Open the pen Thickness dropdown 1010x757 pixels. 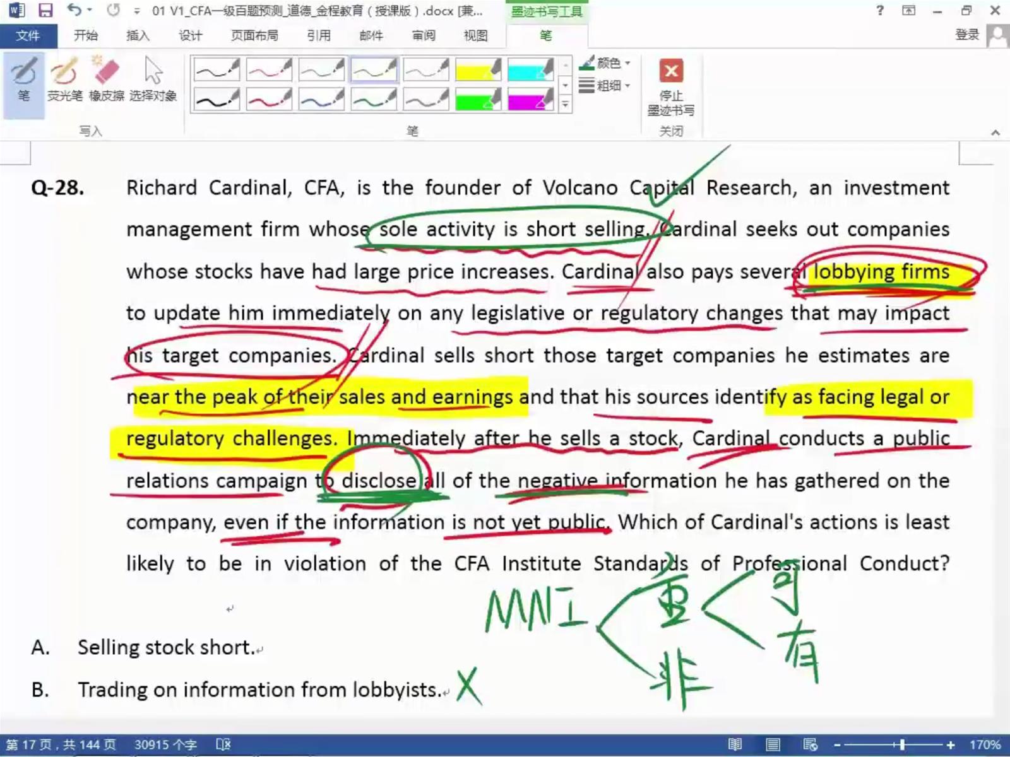605,85
